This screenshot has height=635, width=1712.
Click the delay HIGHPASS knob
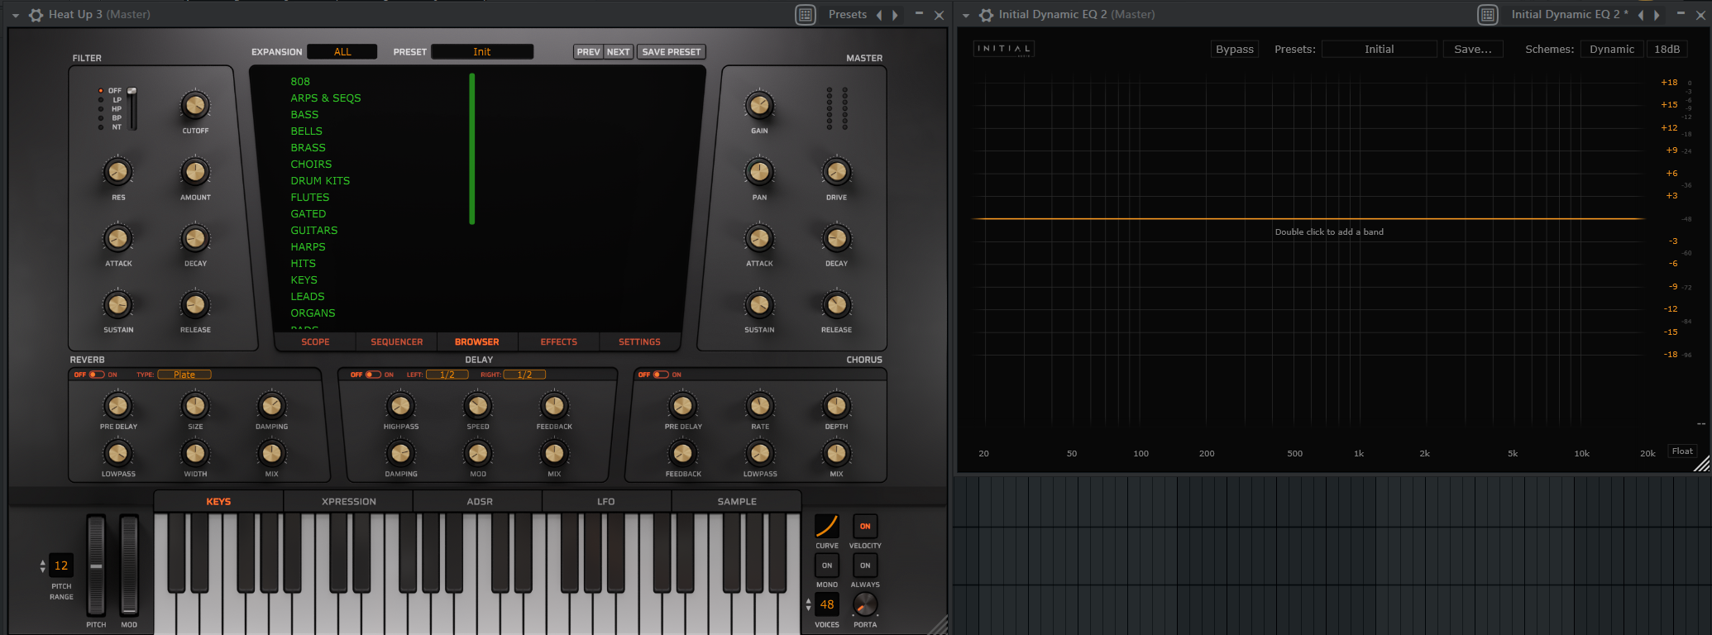coord(400,405)
